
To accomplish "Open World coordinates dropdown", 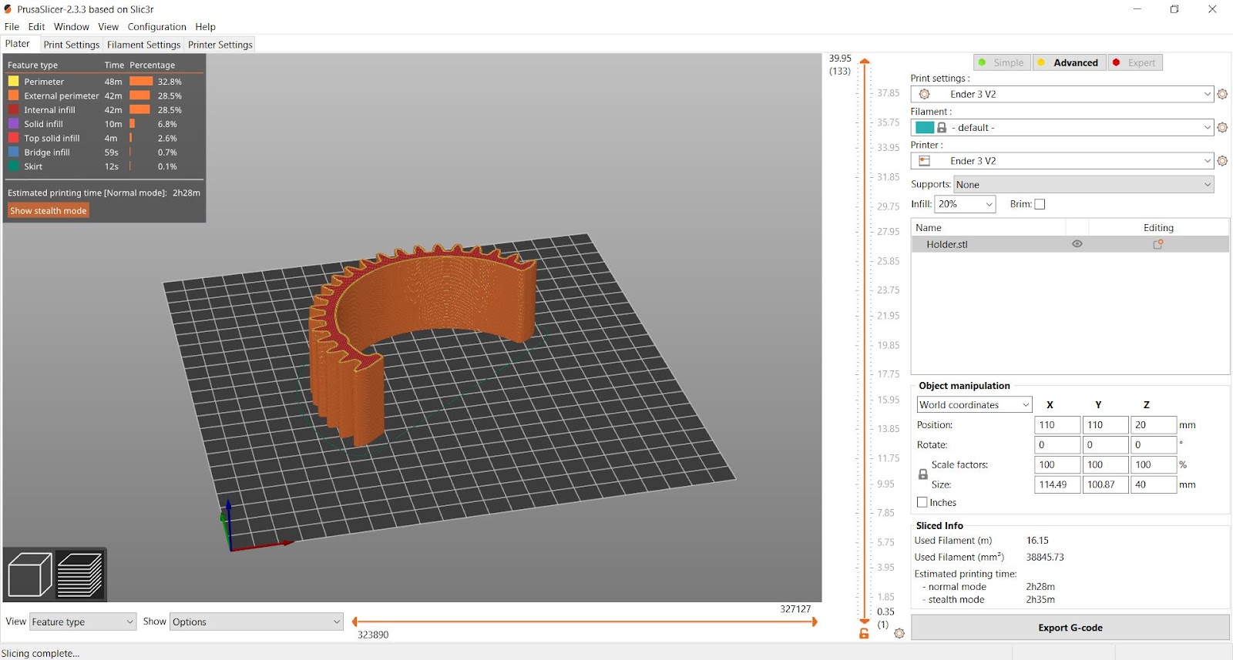I will 974,405.
